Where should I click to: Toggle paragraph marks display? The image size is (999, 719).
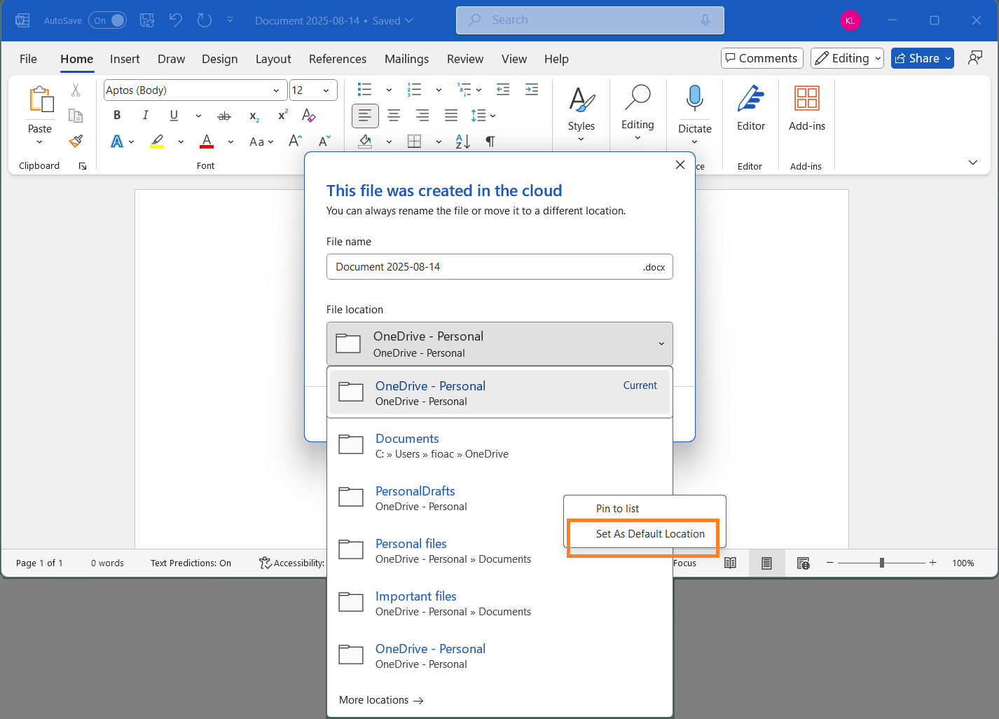coord(490,141)
